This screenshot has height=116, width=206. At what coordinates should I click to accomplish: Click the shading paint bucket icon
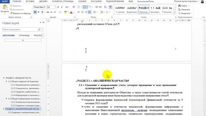pos(101,12)
